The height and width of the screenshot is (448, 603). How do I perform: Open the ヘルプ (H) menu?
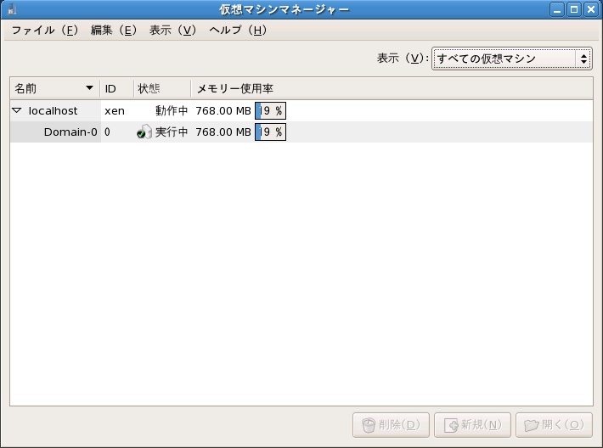238,30
